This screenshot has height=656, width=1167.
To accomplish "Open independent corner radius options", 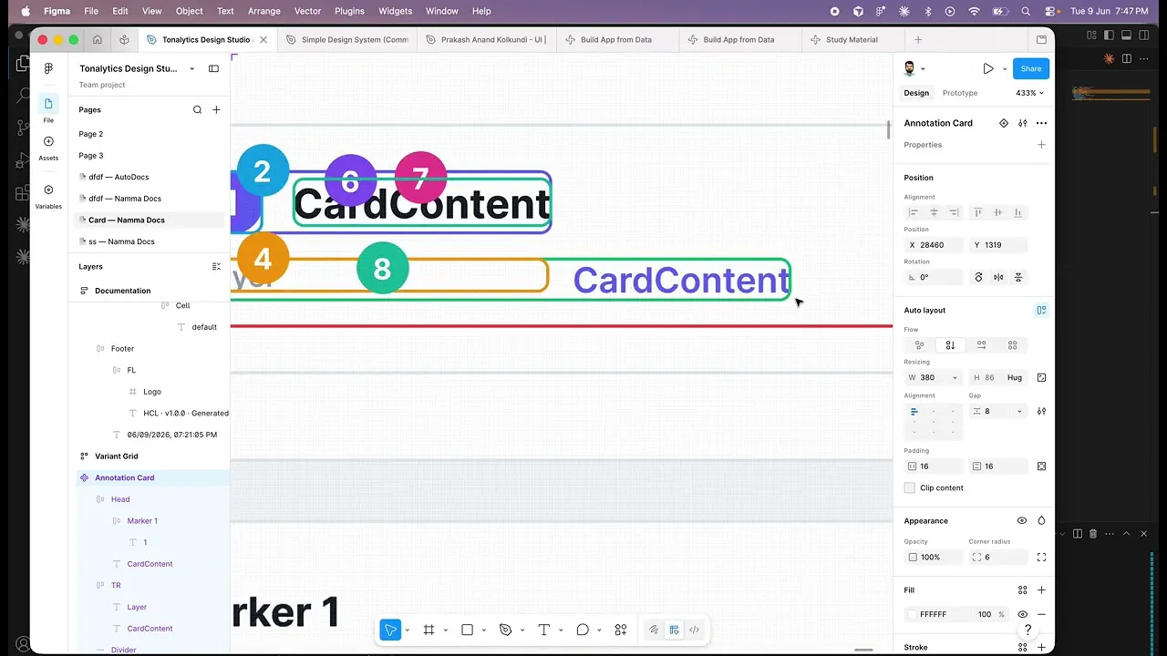I will tap(1041, 558).
